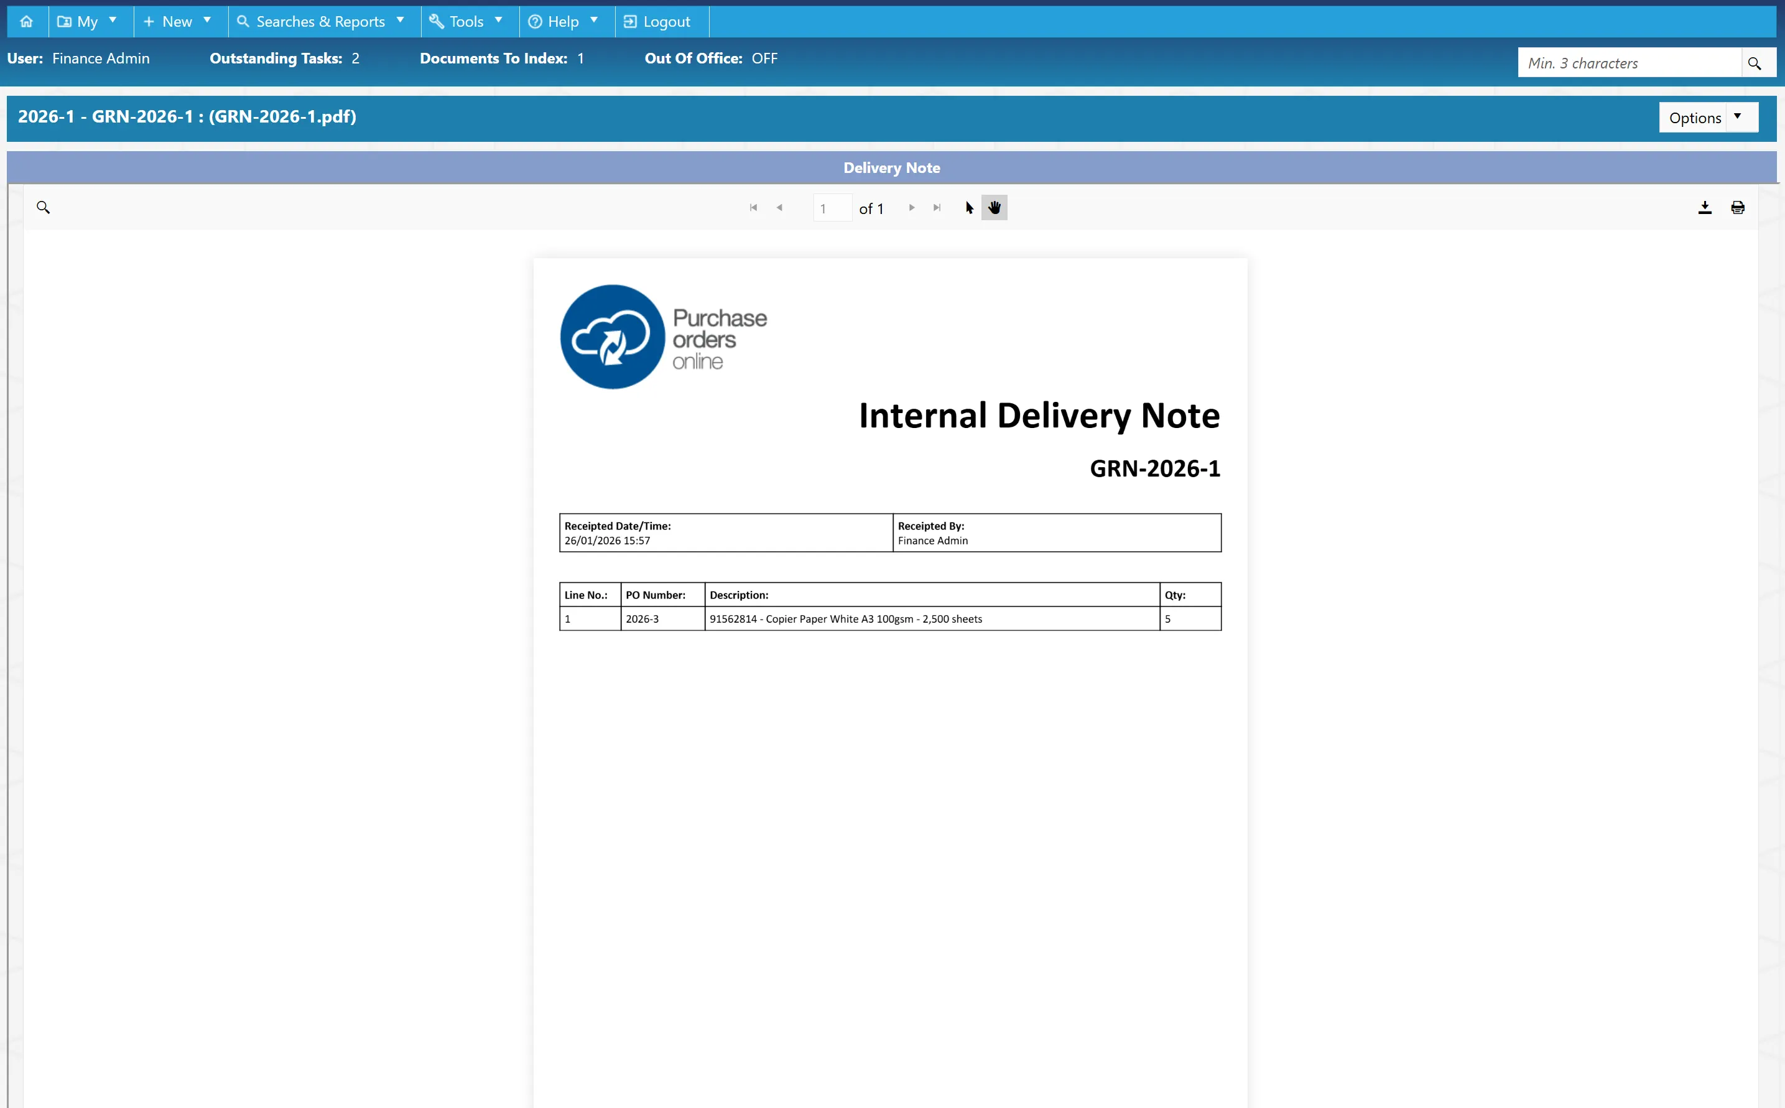Click the Purchase orders online logo
Screen dimensions: 1785x1108
pos(664,337)
